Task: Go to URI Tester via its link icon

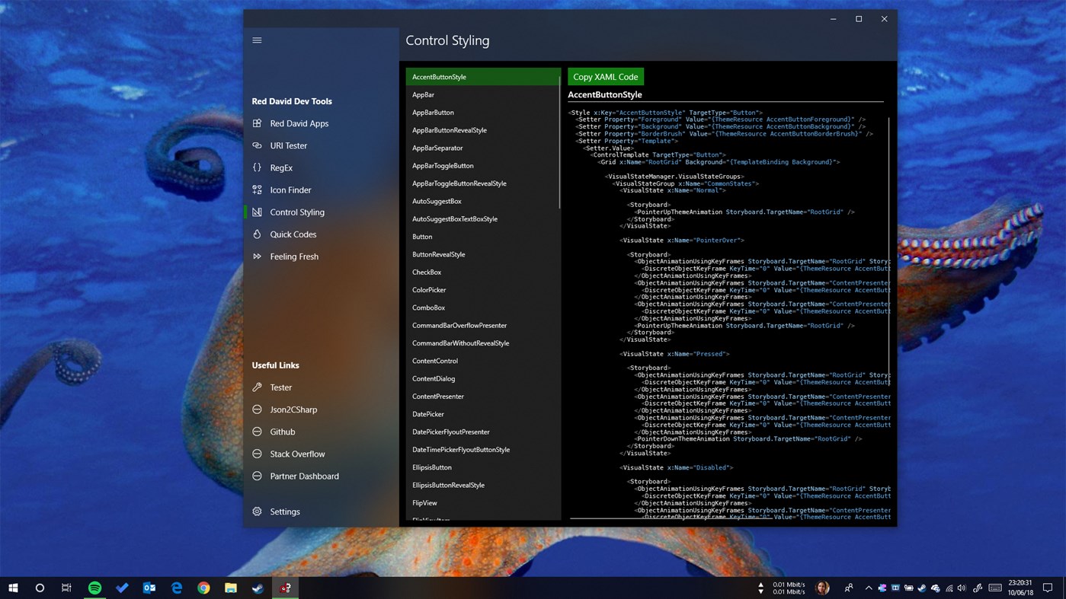Action: pos(257,145)
